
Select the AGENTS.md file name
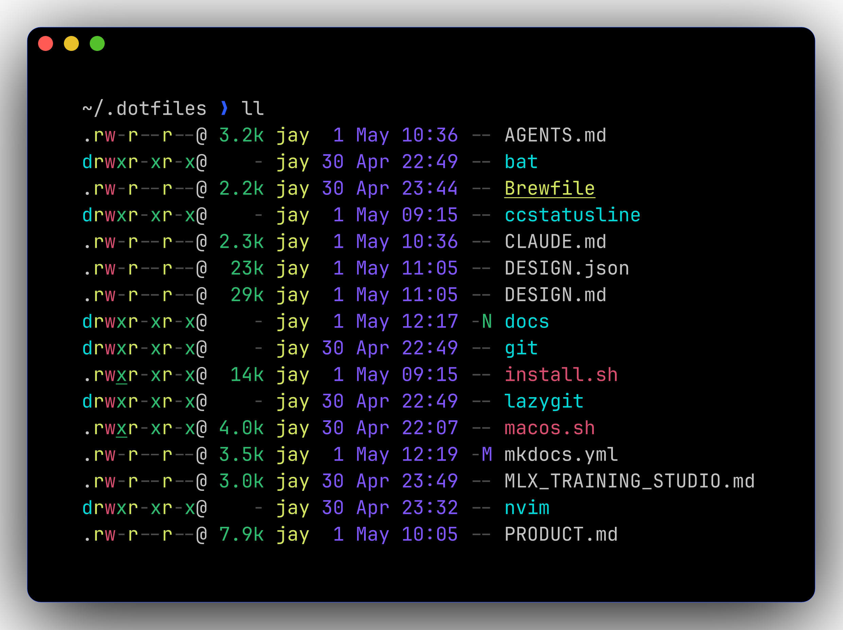click(555, 135)
